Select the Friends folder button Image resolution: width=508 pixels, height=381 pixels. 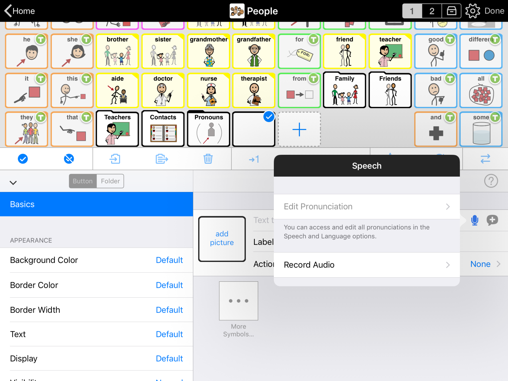tap(390, 90)
